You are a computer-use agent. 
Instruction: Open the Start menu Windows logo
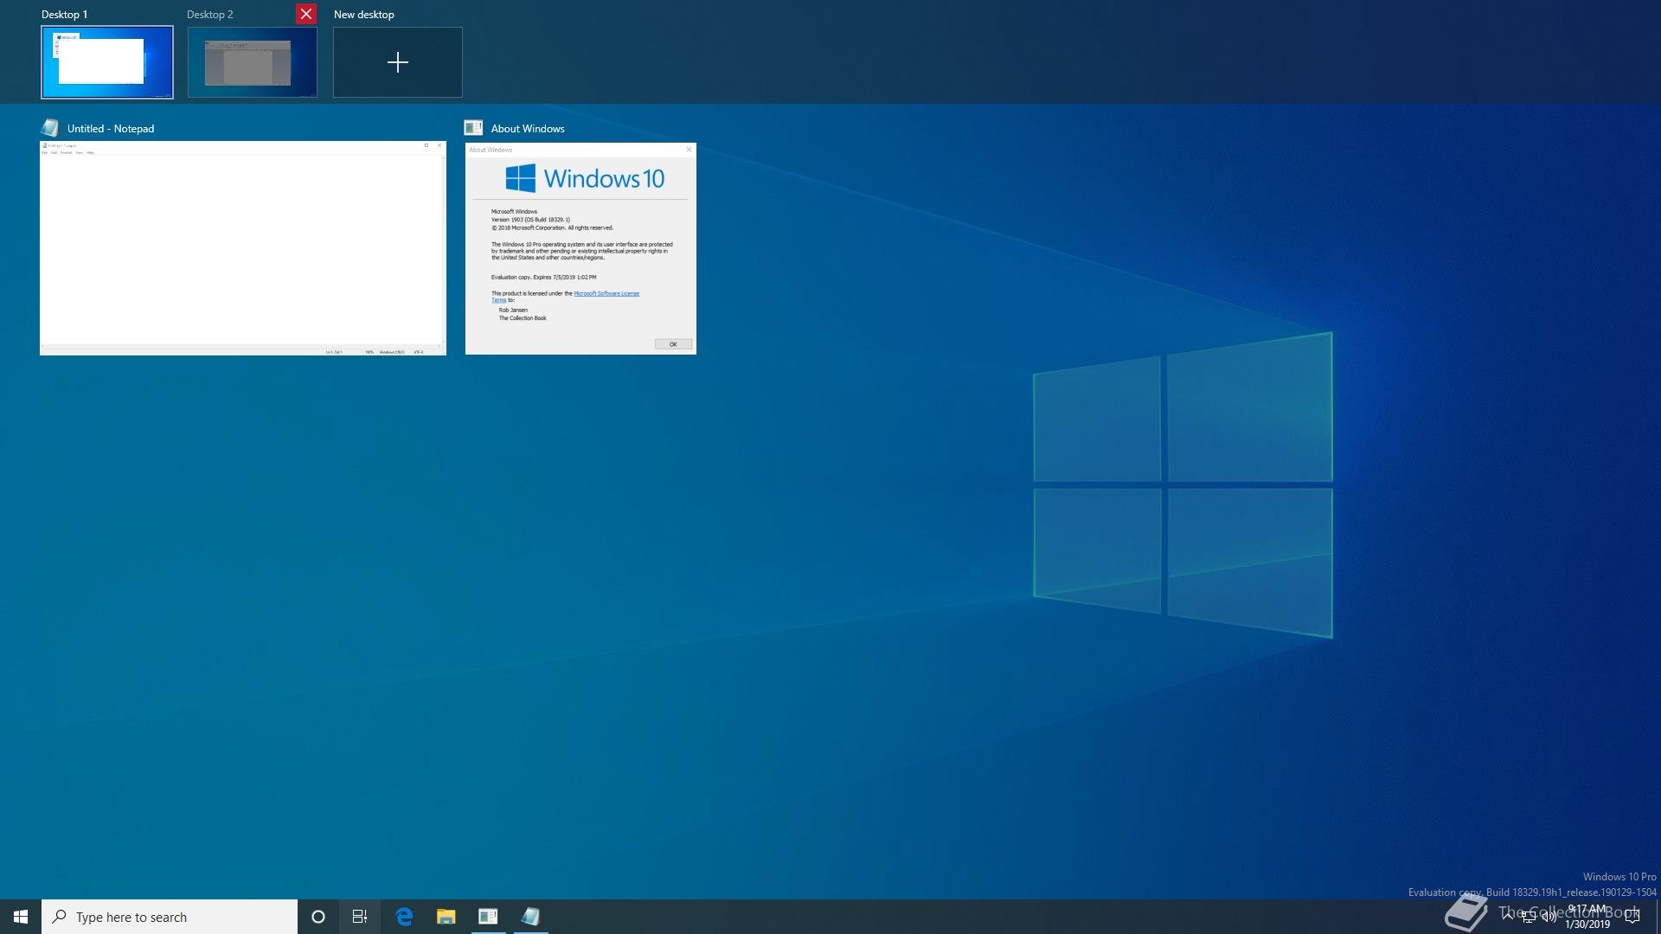pos(21,917)
